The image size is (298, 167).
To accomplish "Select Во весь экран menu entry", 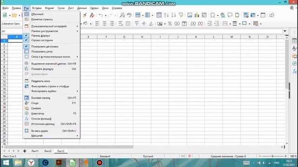I will (51, 131).
